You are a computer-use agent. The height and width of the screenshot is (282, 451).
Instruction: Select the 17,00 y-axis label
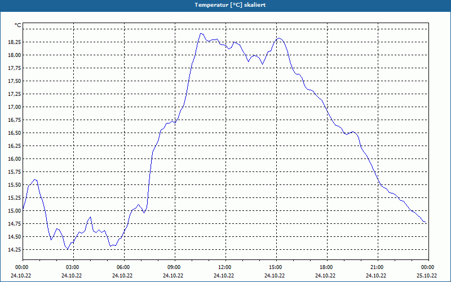pos(15,107)
